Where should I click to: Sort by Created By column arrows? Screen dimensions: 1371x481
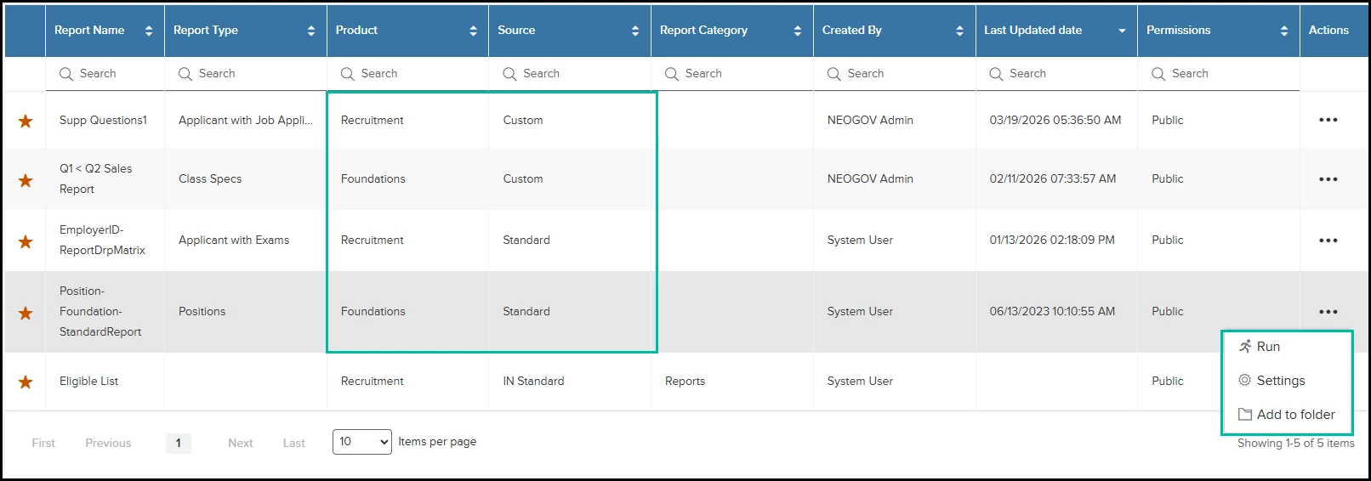[959, 31]
